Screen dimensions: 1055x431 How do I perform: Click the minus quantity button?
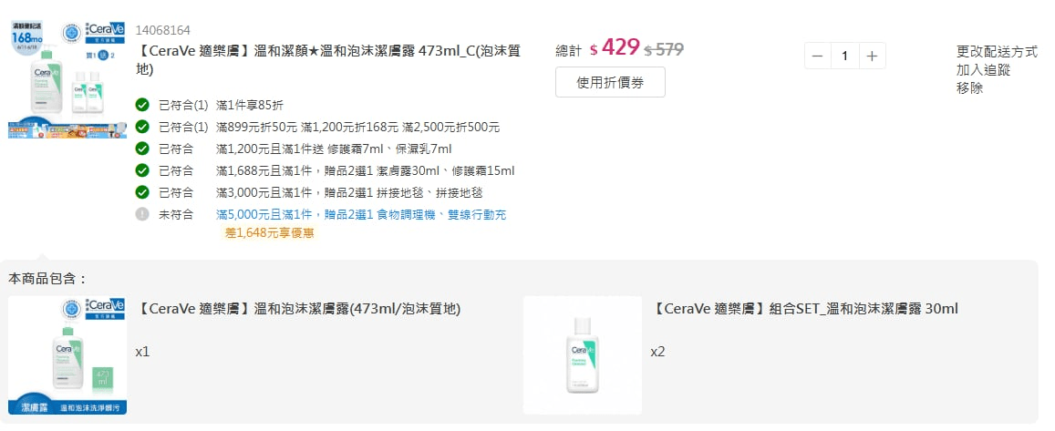[x=818, y=56]
